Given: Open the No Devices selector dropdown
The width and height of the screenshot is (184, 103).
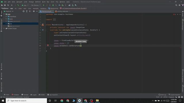Looking at the screenshot, I should [36, 5].
